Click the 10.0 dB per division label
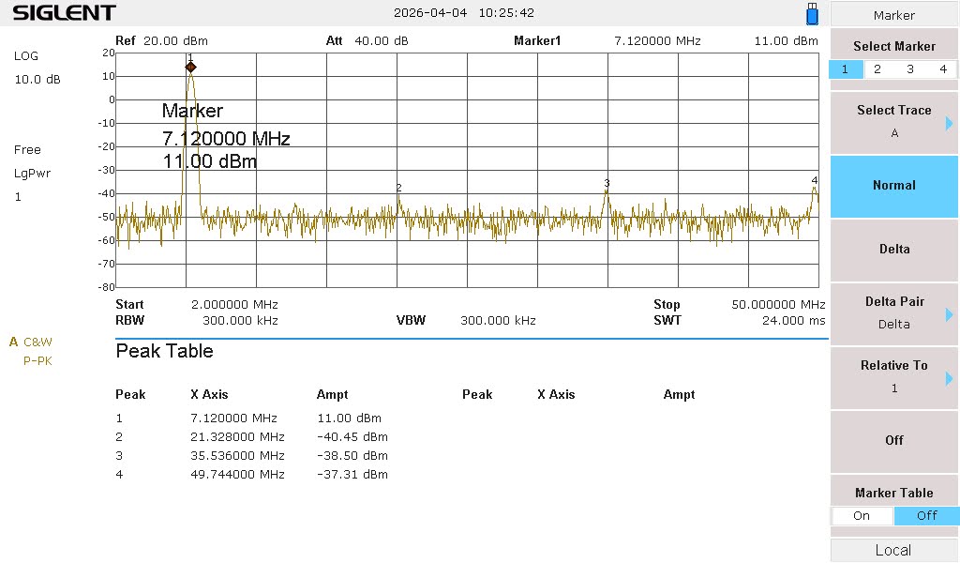Image resolution: width=960 pixels, height=563 pixels. point(37,80)
